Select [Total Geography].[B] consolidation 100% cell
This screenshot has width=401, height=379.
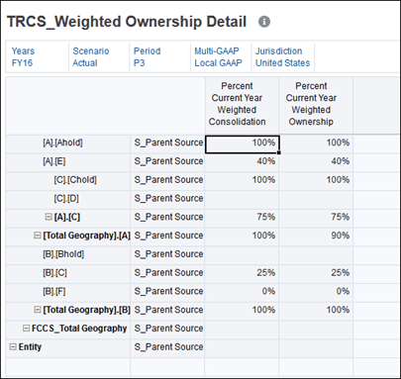tap(242, 312)
